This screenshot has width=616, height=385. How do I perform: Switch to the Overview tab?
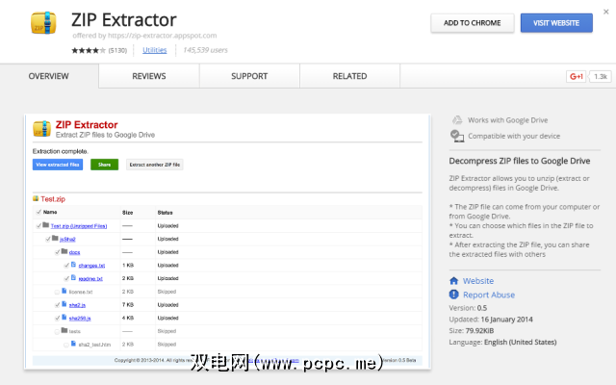(x=49, y=76)
